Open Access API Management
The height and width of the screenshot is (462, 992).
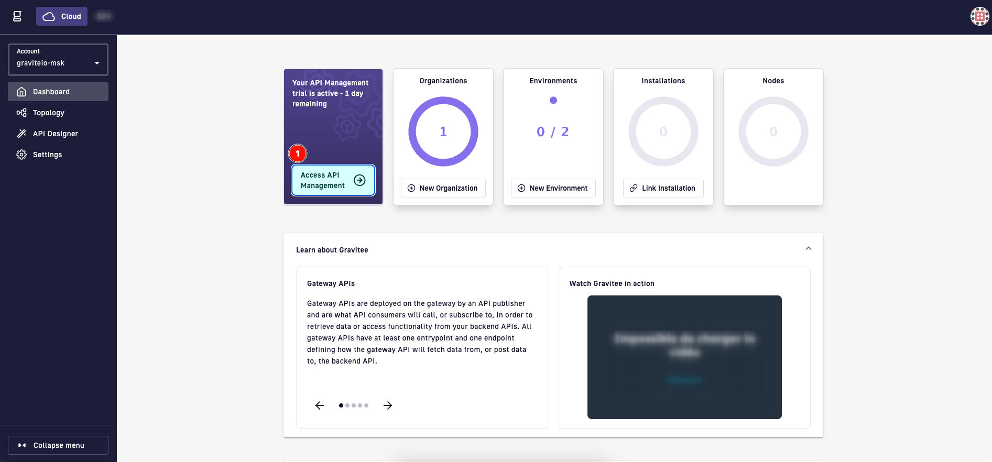tap(333, 180)
